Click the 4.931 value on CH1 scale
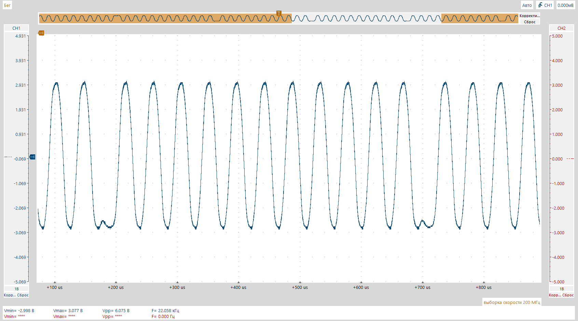The height and width of the screenshot is (321, 578). 20,36
